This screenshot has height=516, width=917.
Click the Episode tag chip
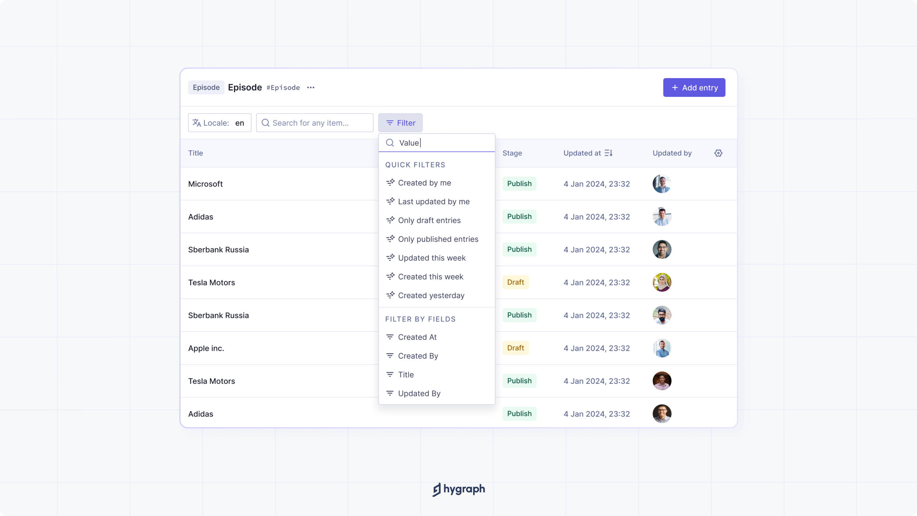[x=206, y=87]
